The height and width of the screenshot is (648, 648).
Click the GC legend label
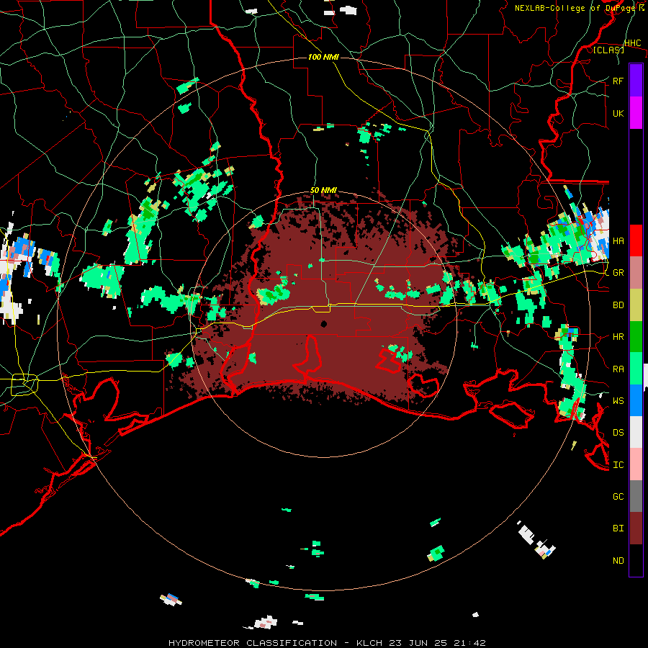pyautogui.click(x=618, y=496)
